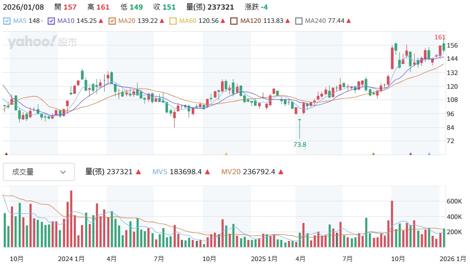Click the orange triangle marker on the price chart axis
The image size is (470, 267).
[373, 155]
